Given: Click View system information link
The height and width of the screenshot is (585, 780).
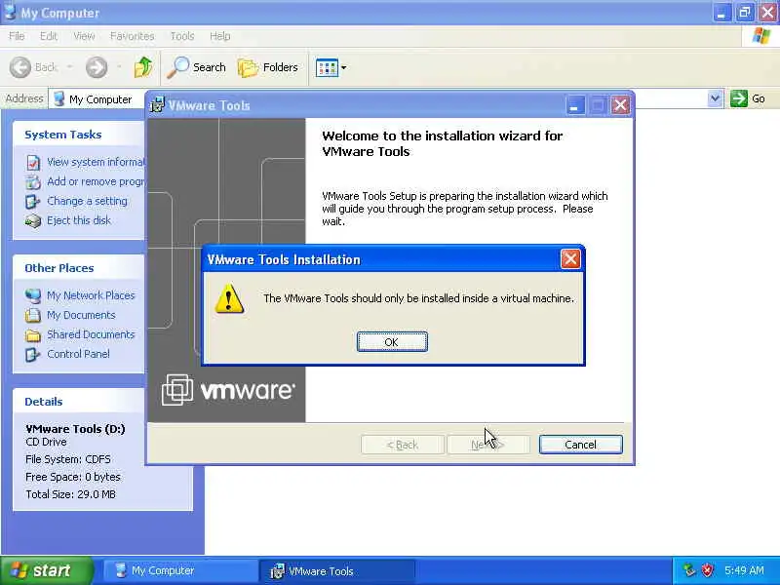Looking at the screenshot, I should coord(96,162).
